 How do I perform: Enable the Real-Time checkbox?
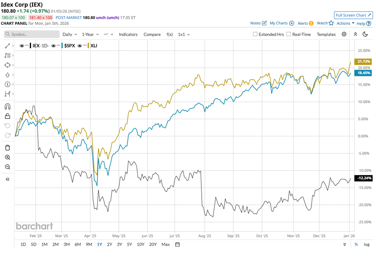point(288,34)
